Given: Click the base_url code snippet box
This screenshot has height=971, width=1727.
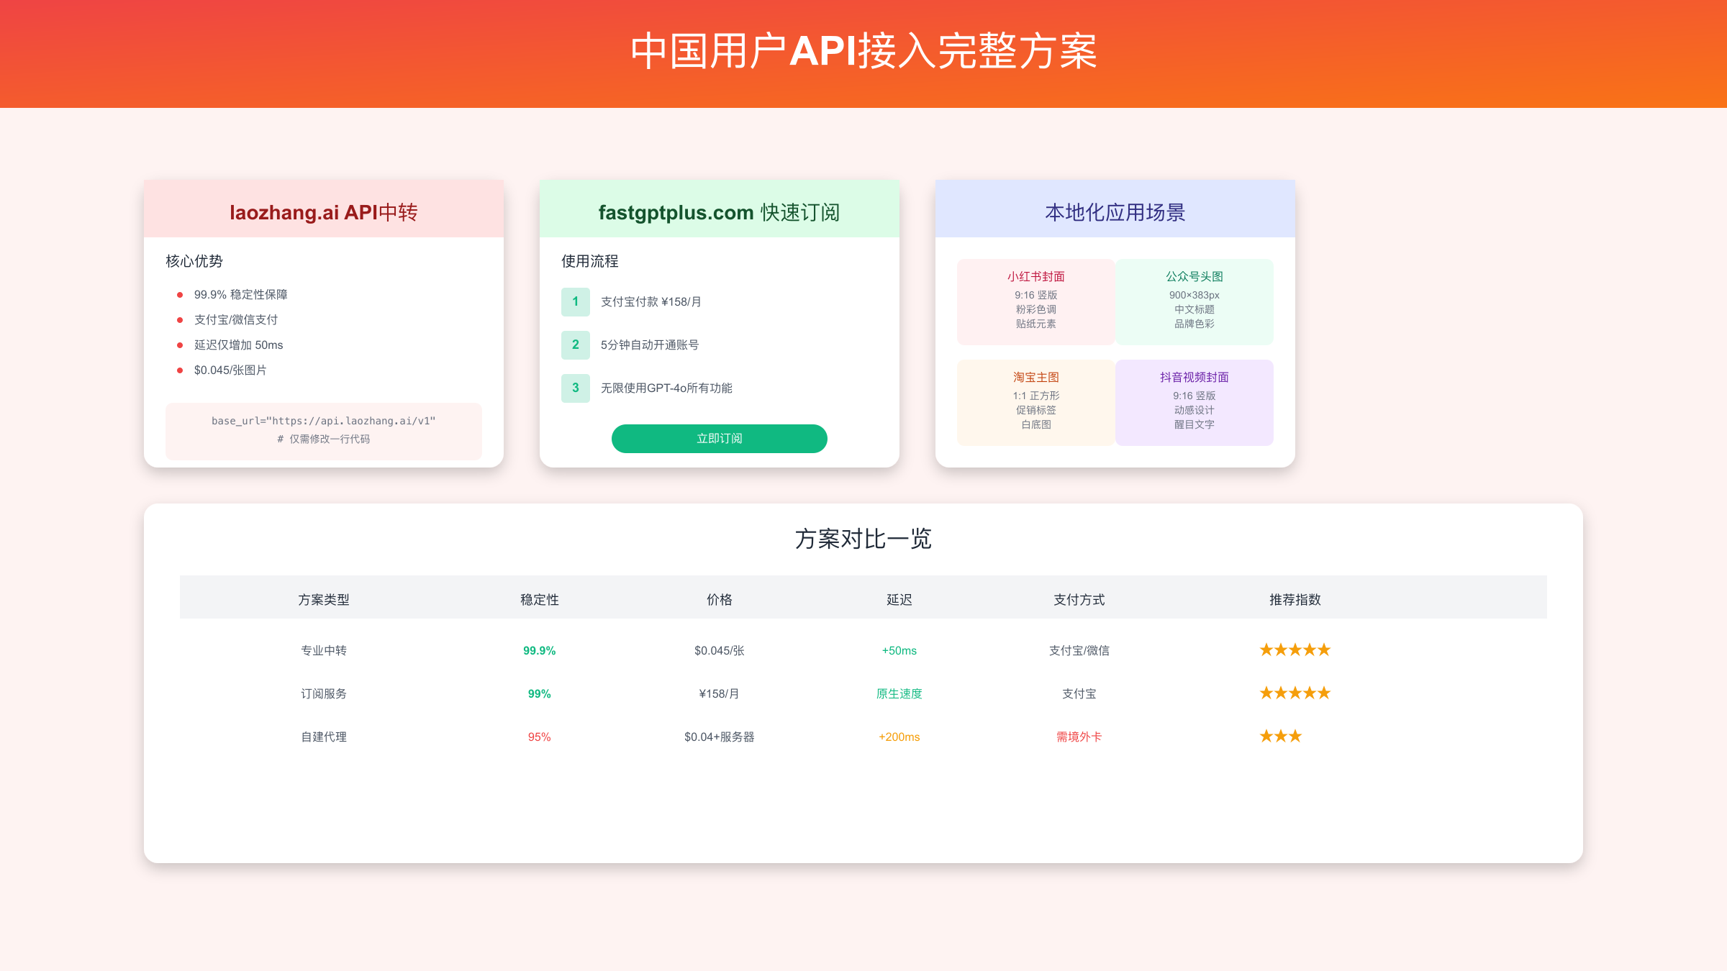Looking at the screenshot, I should [324, 431].
